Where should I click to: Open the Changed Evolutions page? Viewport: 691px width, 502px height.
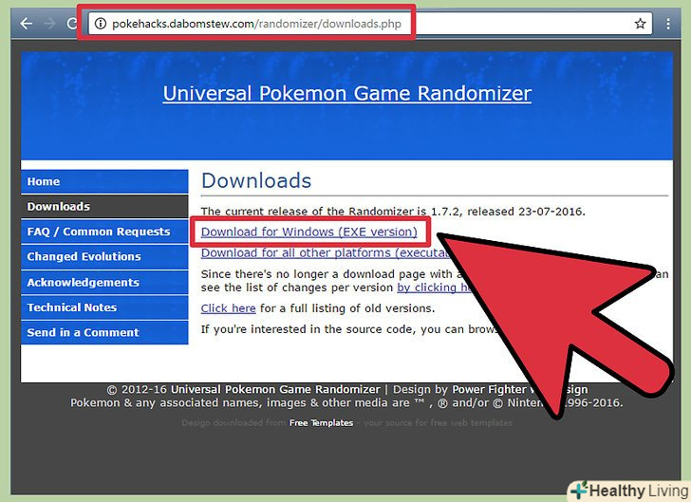[x=104, y=256]
